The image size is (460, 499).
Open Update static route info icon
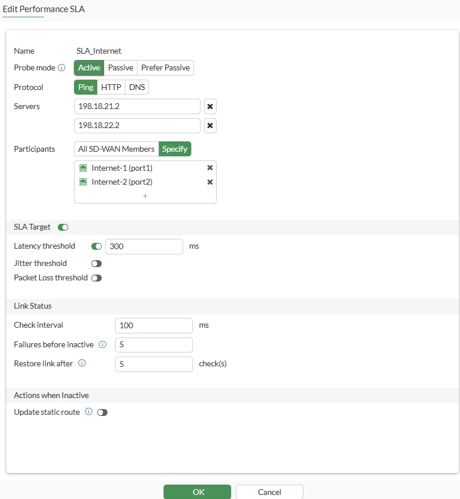coord(88,412)
